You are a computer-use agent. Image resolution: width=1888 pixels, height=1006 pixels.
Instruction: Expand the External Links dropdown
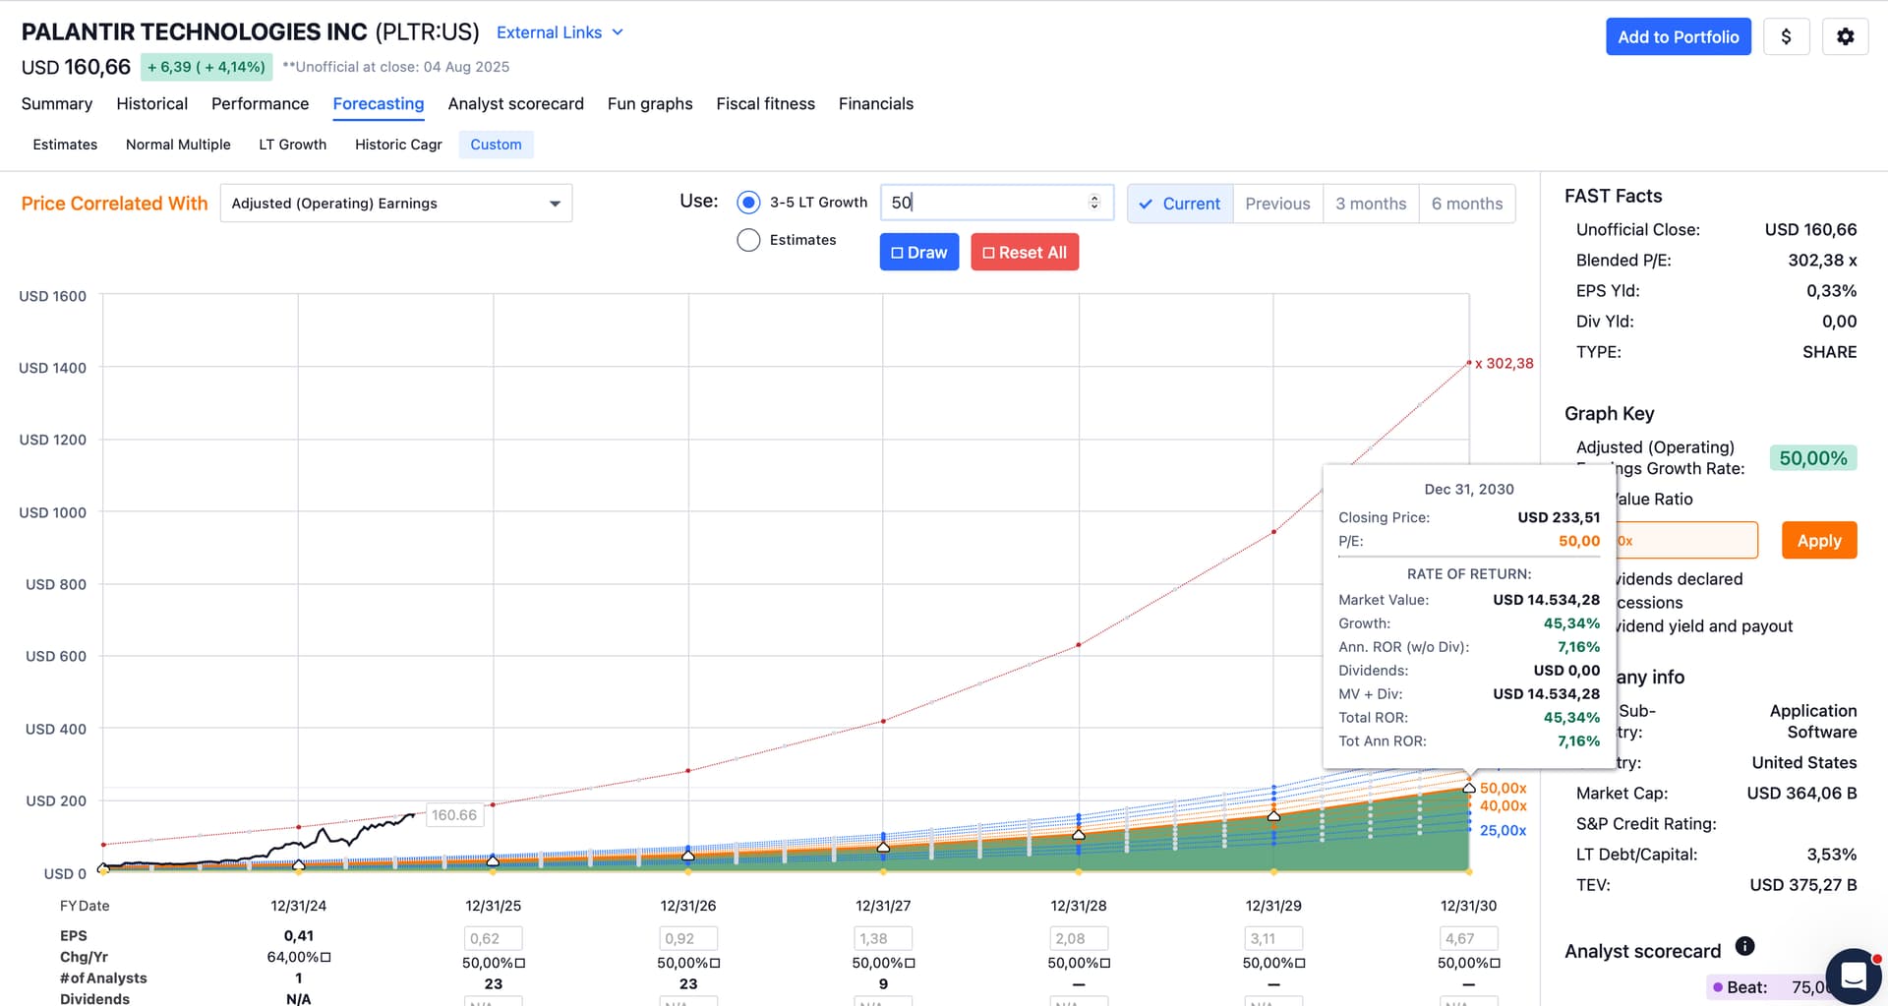click(560, 32)
